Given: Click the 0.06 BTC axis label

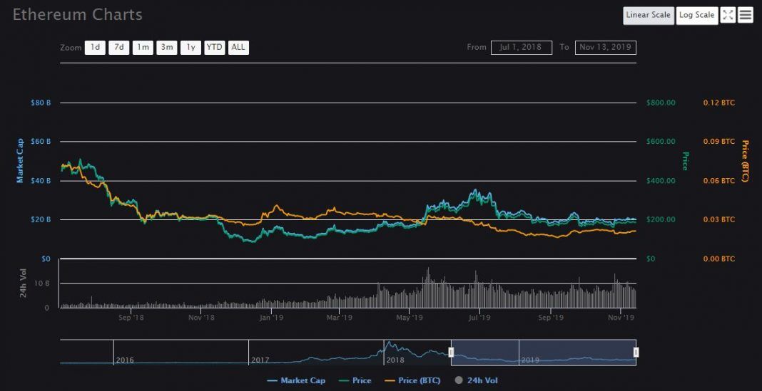Looking at the screenshot, I should click(x=719, y=180).
